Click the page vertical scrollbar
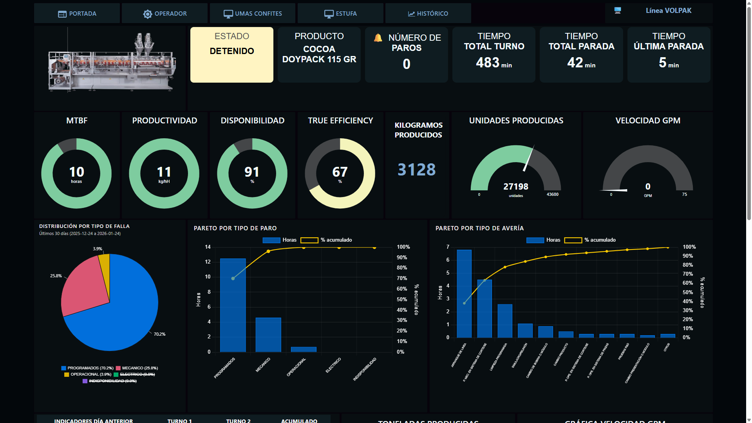The width and height of the screenshot is (752, 423). pyautogui.click(x=748, y=117)
